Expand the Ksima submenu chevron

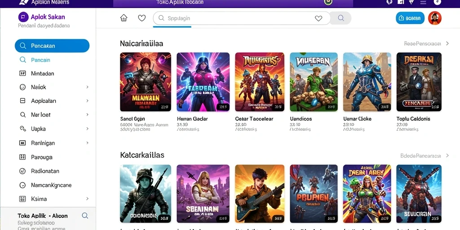87,199
